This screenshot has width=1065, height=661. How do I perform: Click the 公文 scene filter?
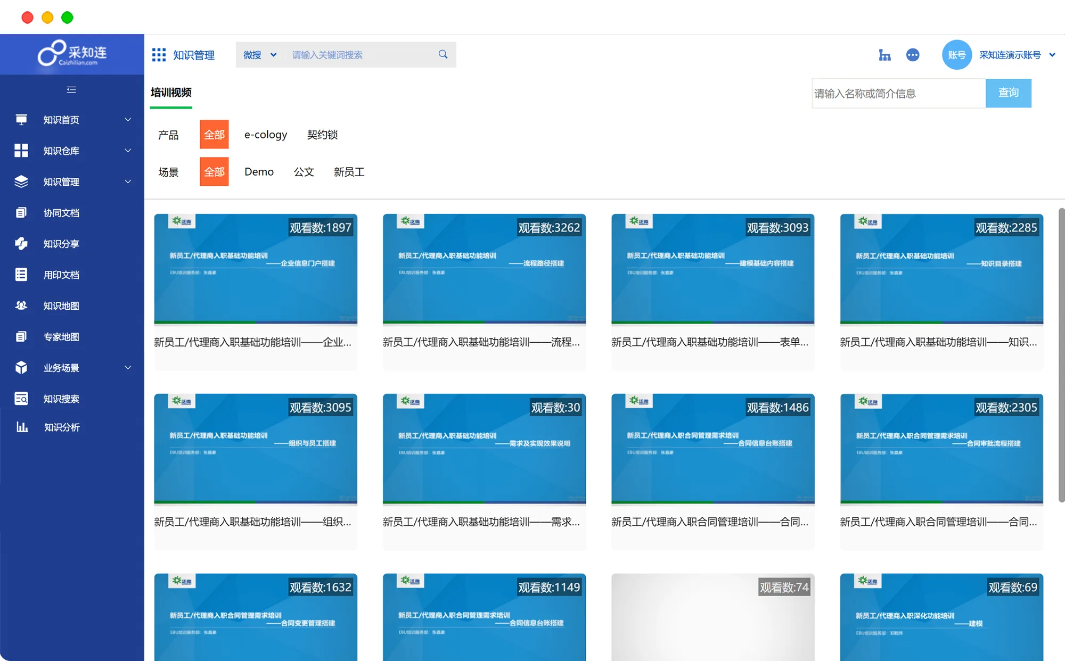click(304, 172)
